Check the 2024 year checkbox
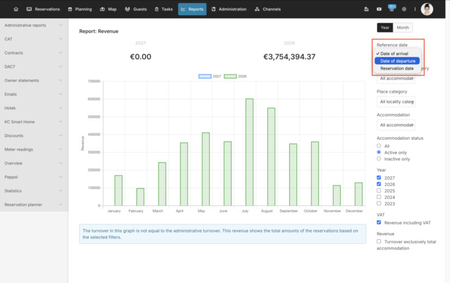The image size is (450, 283). (x=379, y=197)
